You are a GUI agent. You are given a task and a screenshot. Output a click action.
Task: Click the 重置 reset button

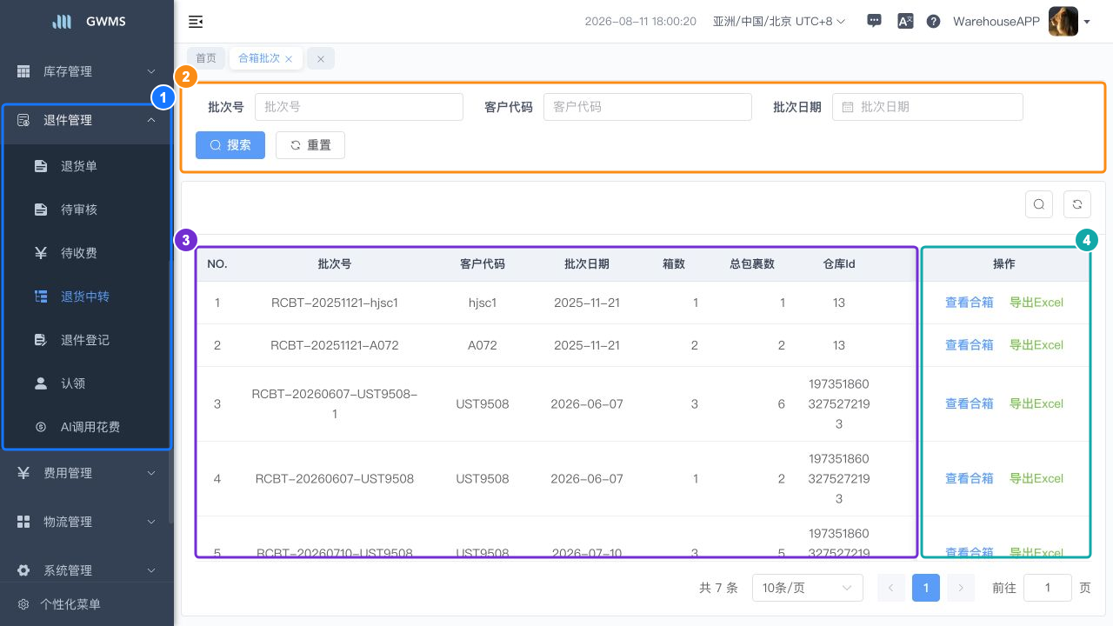310,145
